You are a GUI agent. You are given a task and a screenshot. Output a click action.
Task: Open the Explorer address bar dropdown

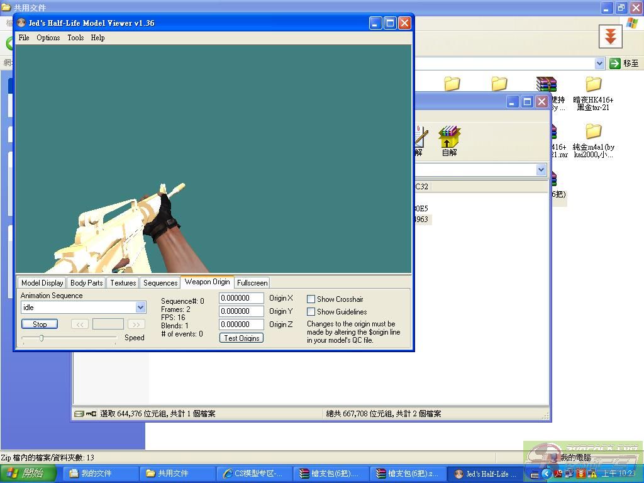pos(599,64)
